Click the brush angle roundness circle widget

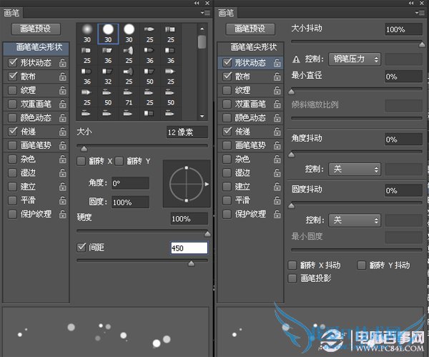[x=187, y=184]
